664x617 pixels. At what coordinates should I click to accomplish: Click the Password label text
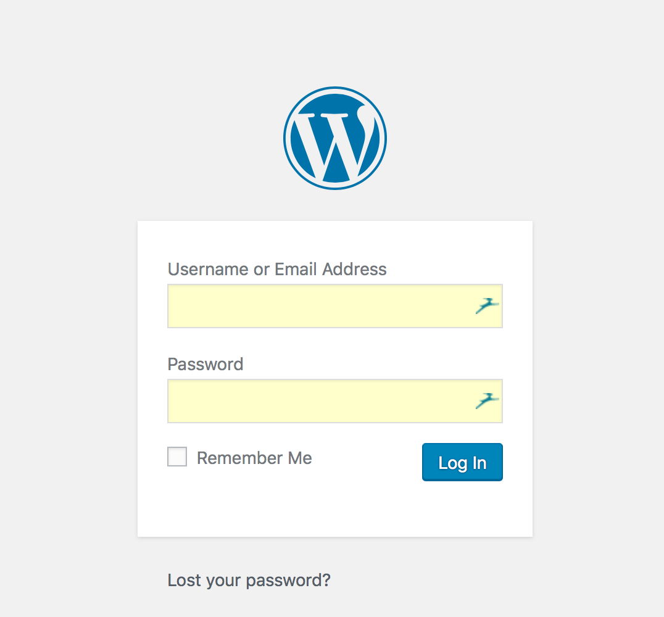click(x=205, y=364)
